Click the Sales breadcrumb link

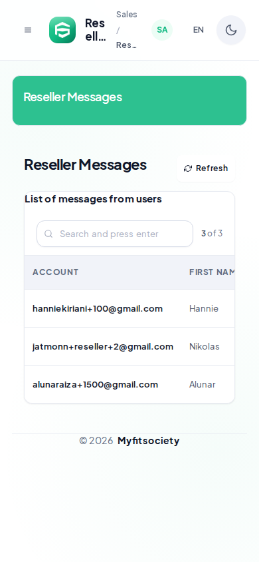click(127, 15)
